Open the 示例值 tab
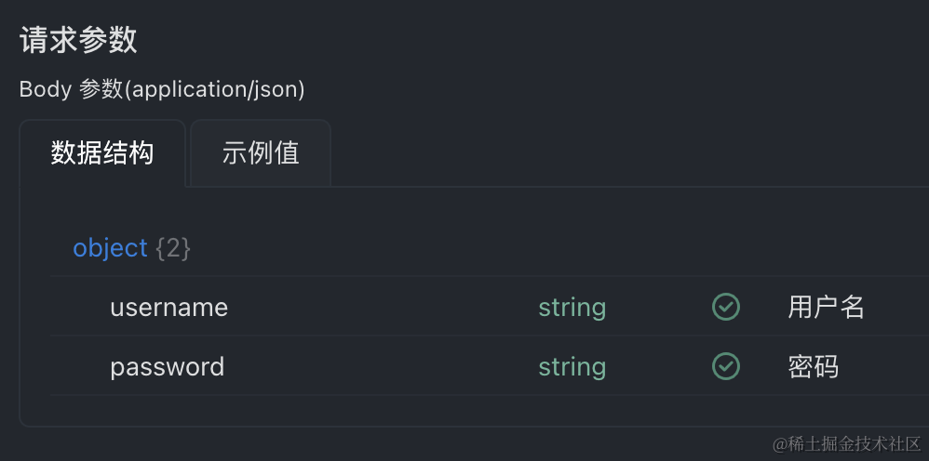929x461 pixels. pyautogui.click(x=261, y=152)
